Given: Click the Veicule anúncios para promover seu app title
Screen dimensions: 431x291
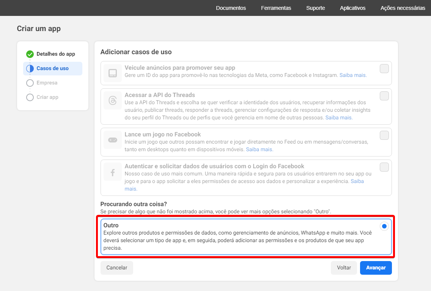Looking at the screenshot, I should pos(180,68).
